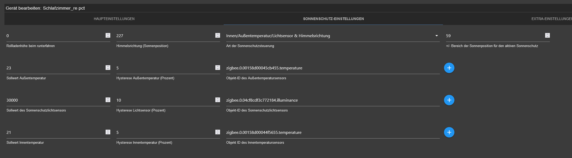Click stepper for Sollwert Innentemperatur
The image size is (572, 158).
click(x=108, y=132)
